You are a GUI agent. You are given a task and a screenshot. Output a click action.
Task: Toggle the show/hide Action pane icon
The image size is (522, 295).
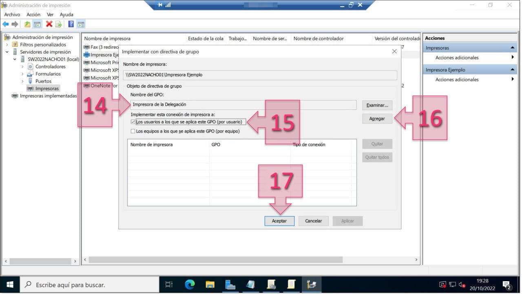(x=81, y=24)
